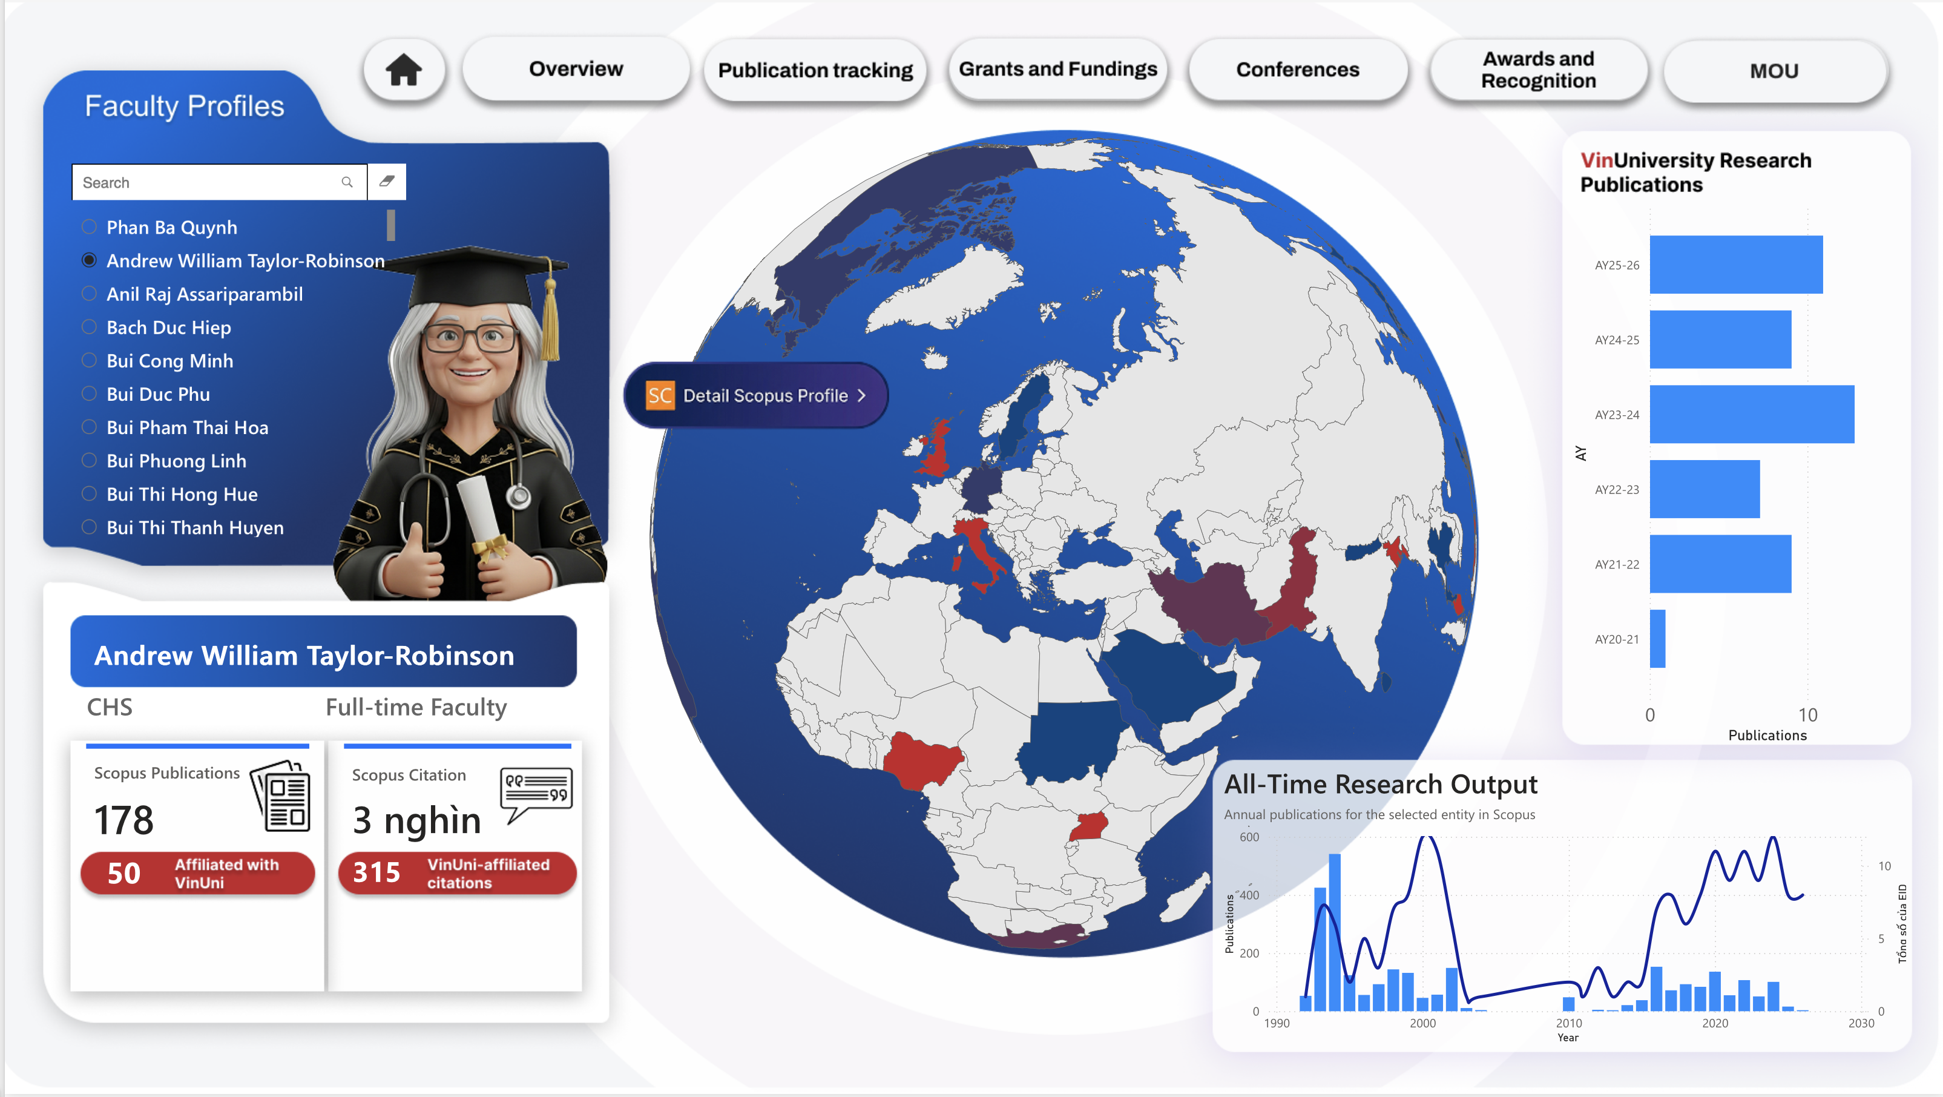
Task: Click the faculty avatar with graduation cap
Action: pyautogui.click(x=472, y=425)
